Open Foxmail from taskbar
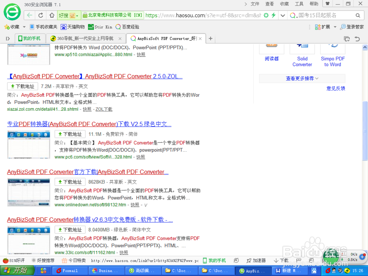Image resolution: width=368 pixels, height=276 pixels. 70,270
